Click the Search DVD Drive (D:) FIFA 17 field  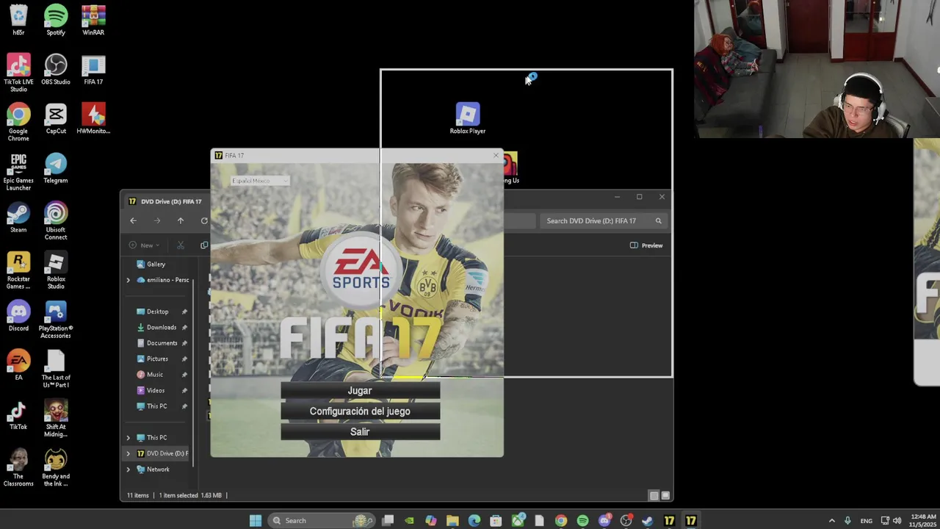click(602, 220)
